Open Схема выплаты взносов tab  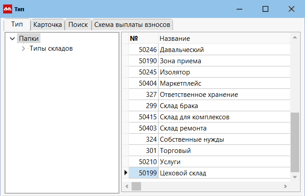[x=132, y=25]
